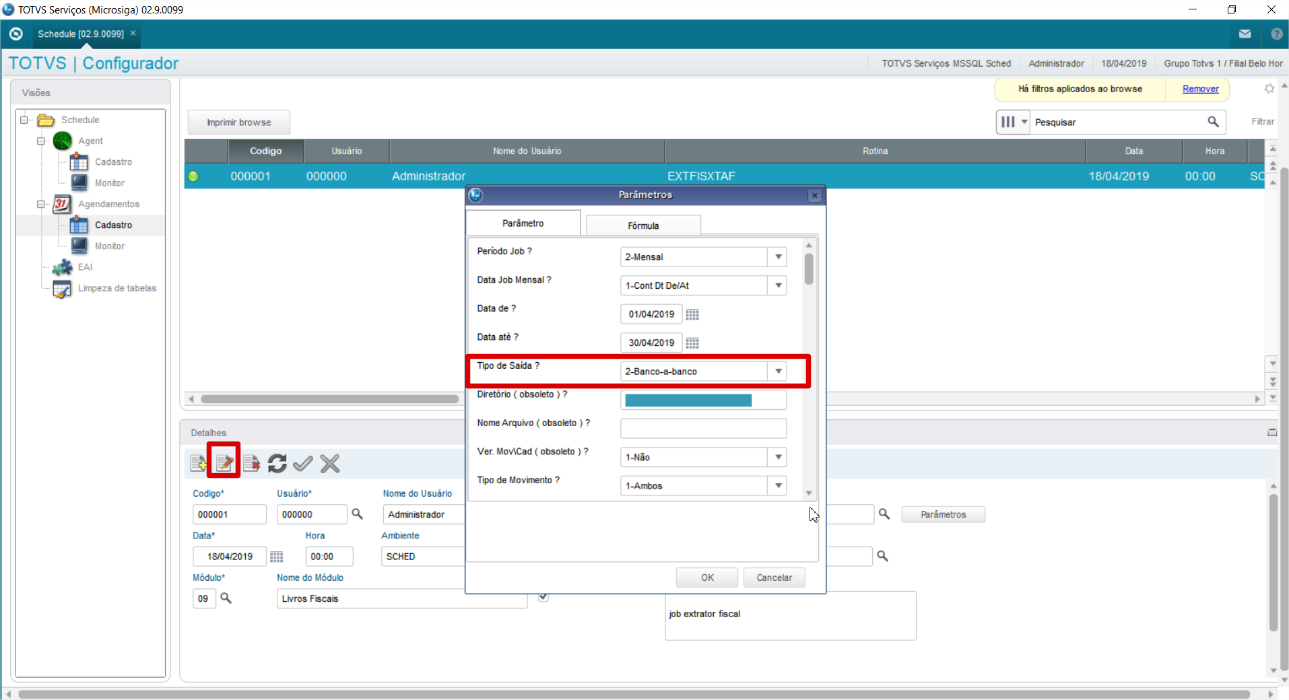This screenshot has height=700, width=1289.
Task: Click the Parâmetros dialog vertical scrollbar thumb
Action: point(809,269)
